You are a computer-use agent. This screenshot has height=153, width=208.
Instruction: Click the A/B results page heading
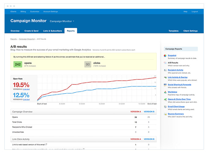[19, 47]
